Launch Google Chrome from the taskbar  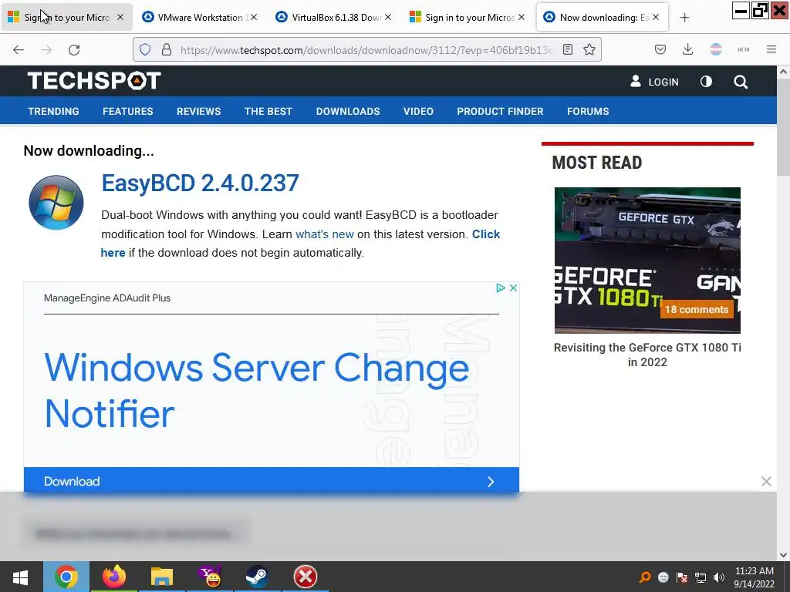pyautogui.click(x=66, y=577)
